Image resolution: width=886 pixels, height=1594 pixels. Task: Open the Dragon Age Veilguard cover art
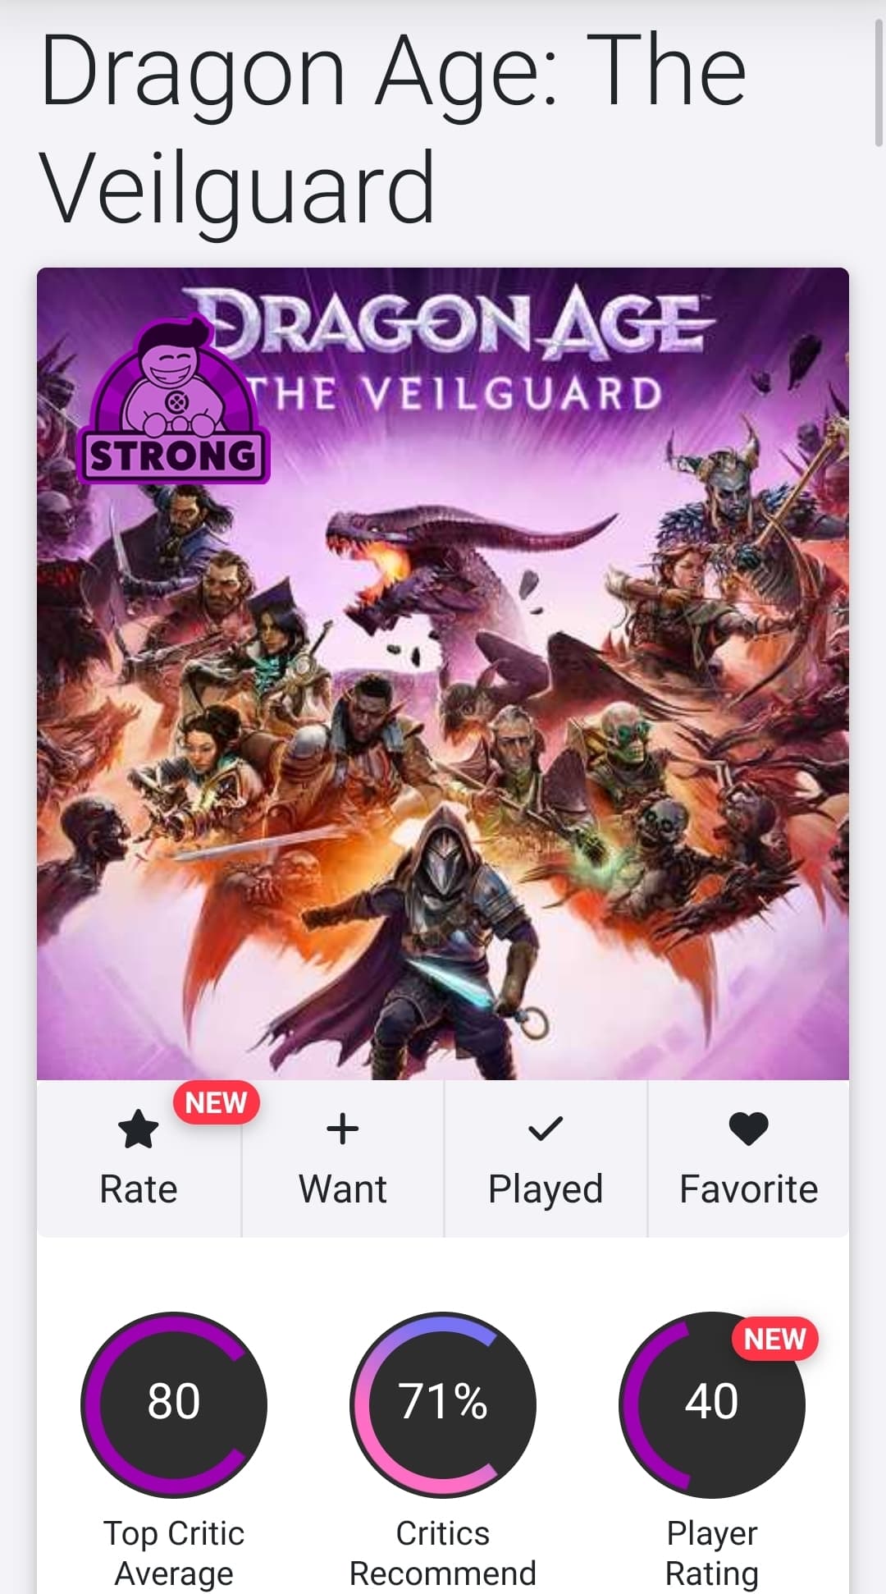443,673
